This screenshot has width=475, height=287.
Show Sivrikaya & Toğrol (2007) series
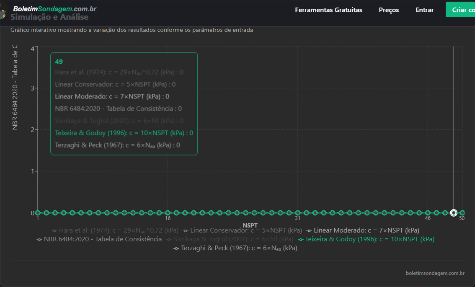point(230,239)
